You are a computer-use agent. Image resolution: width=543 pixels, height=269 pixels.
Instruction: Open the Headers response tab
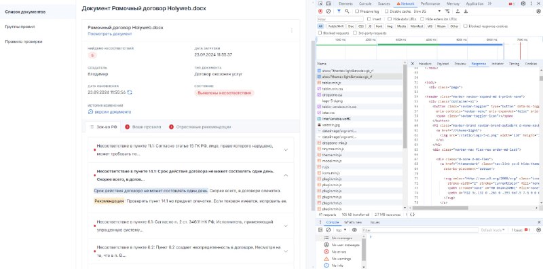[x=425, y=64]
